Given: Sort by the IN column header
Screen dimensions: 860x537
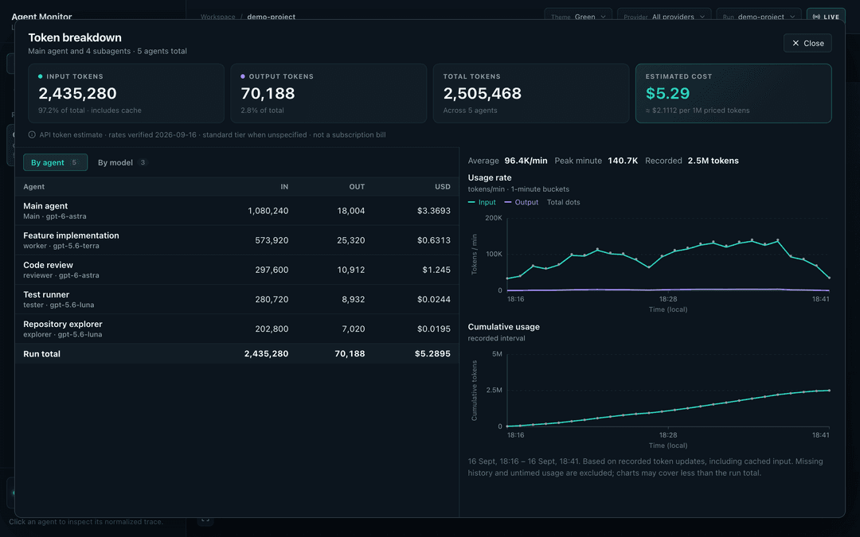Looking at the screenshot, I should [x=284, y=187].
